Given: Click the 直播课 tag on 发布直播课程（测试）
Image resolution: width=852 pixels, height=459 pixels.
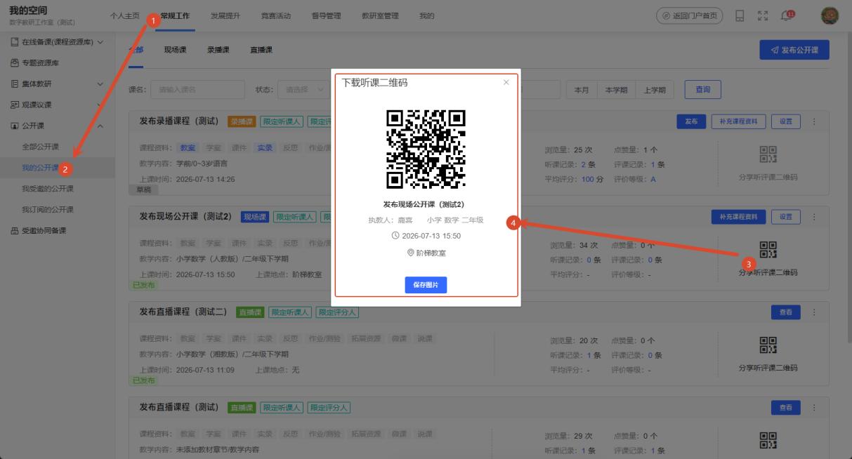Looking at the screenshot, I should [x=241, y=407].
